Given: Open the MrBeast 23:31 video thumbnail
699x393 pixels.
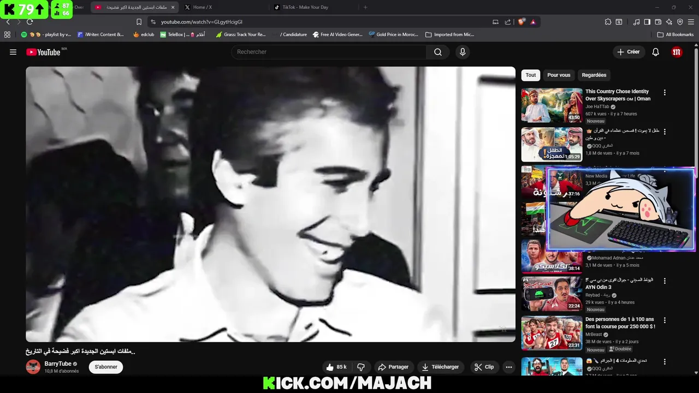Looking at the screenshot, I should [552, 333].
